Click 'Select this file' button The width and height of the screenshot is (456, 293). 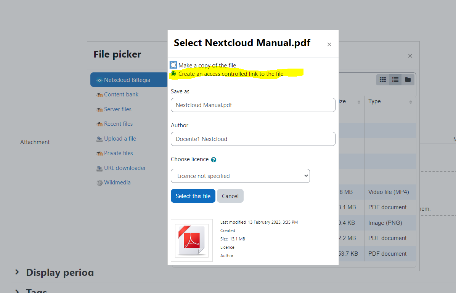tap(193, 196)
